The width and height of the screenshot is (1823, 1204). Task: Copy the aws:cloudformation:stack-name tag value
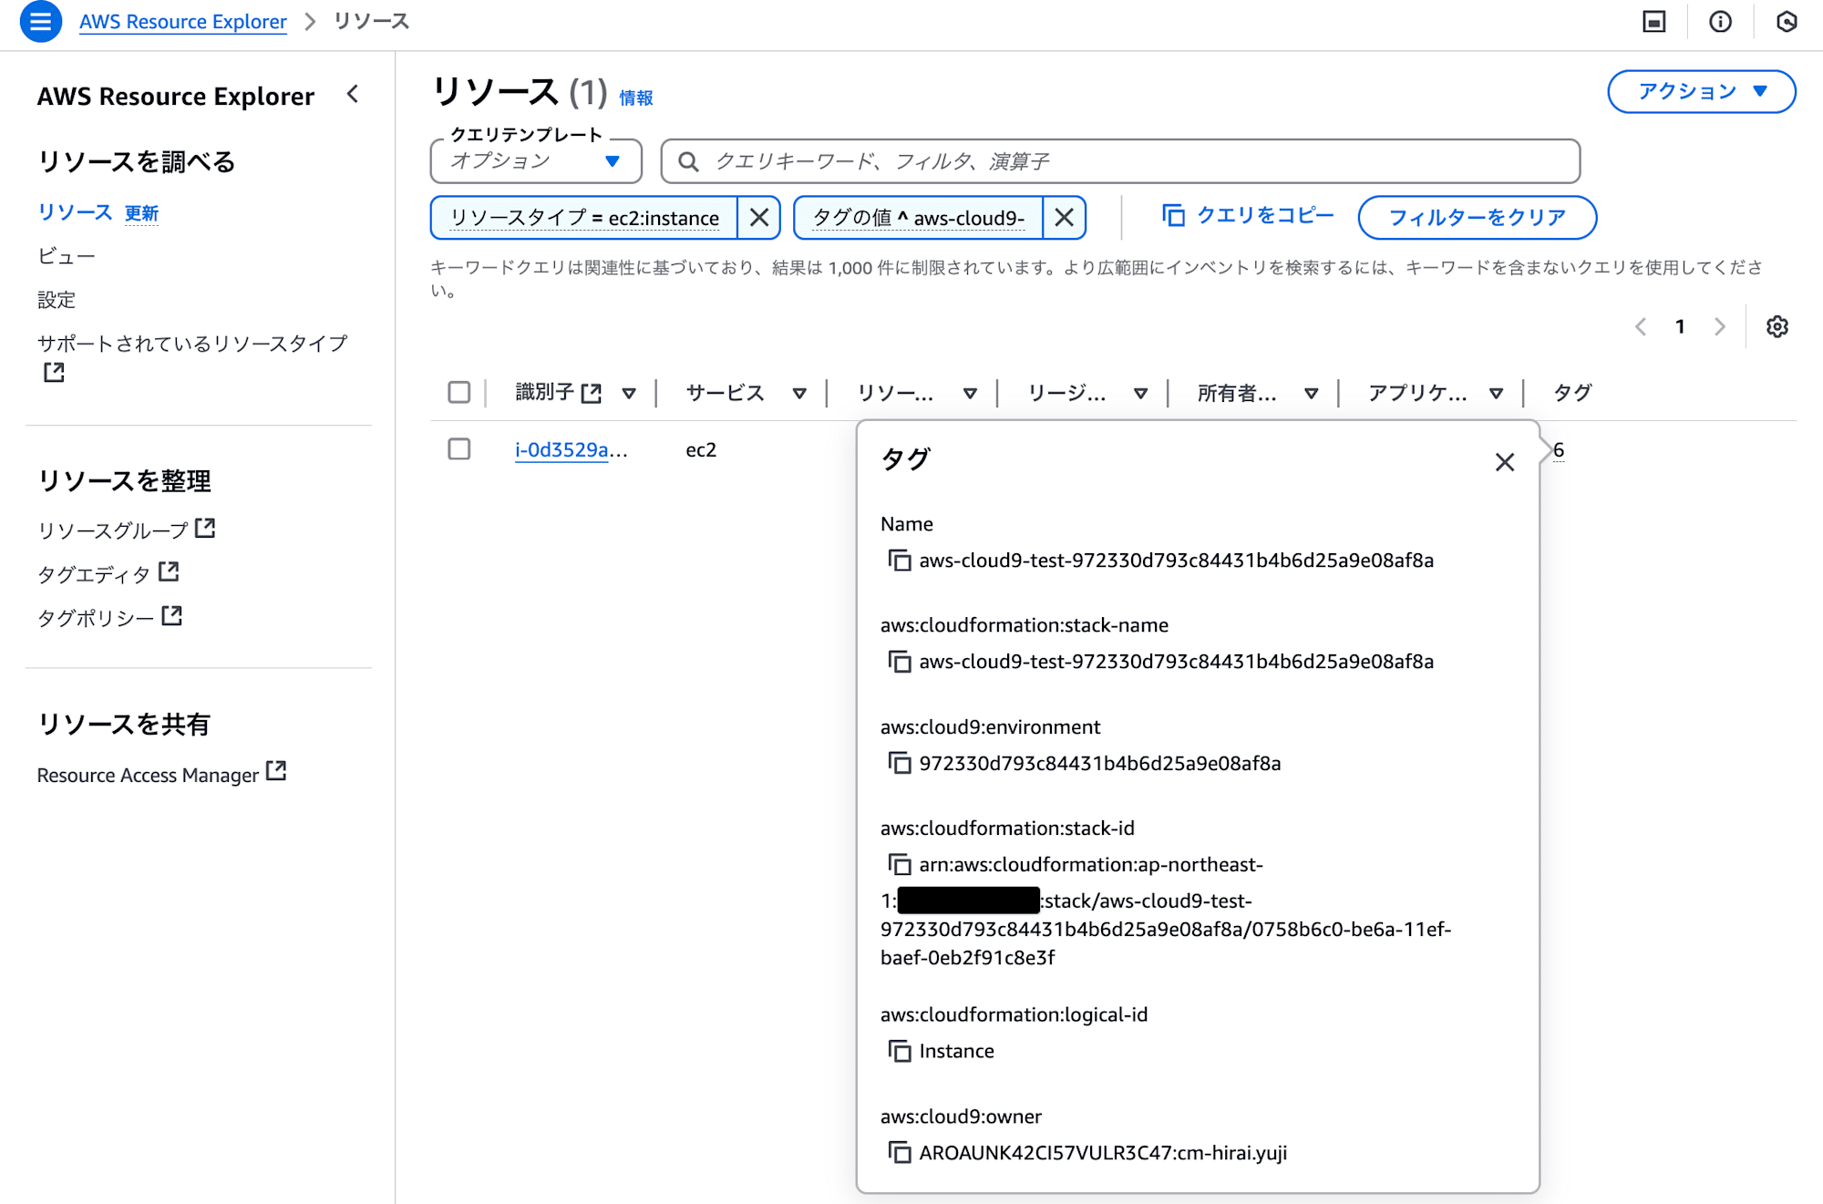coord(900,662)
